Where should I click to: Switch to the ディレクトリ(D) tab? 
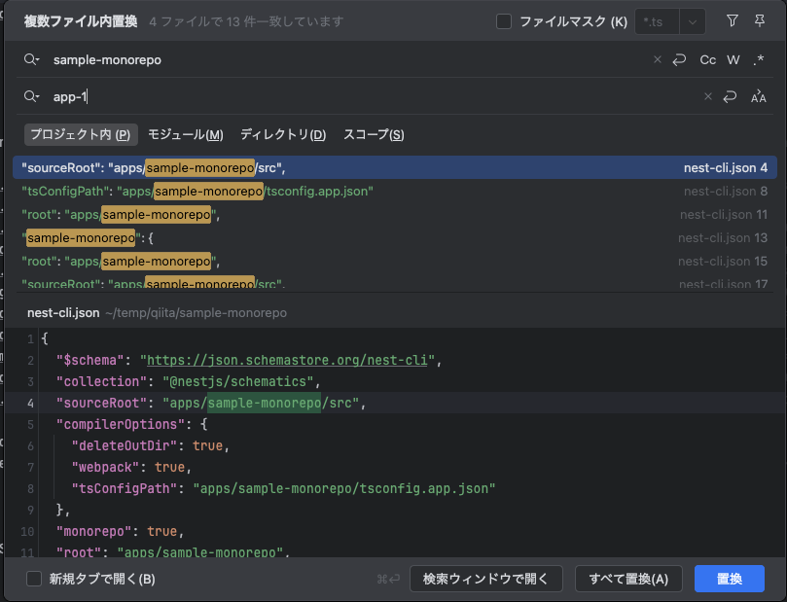coord(283,134)
